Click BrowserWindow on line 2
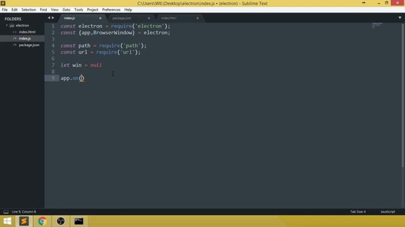405x227 pixels. click(x=113, y=33)
